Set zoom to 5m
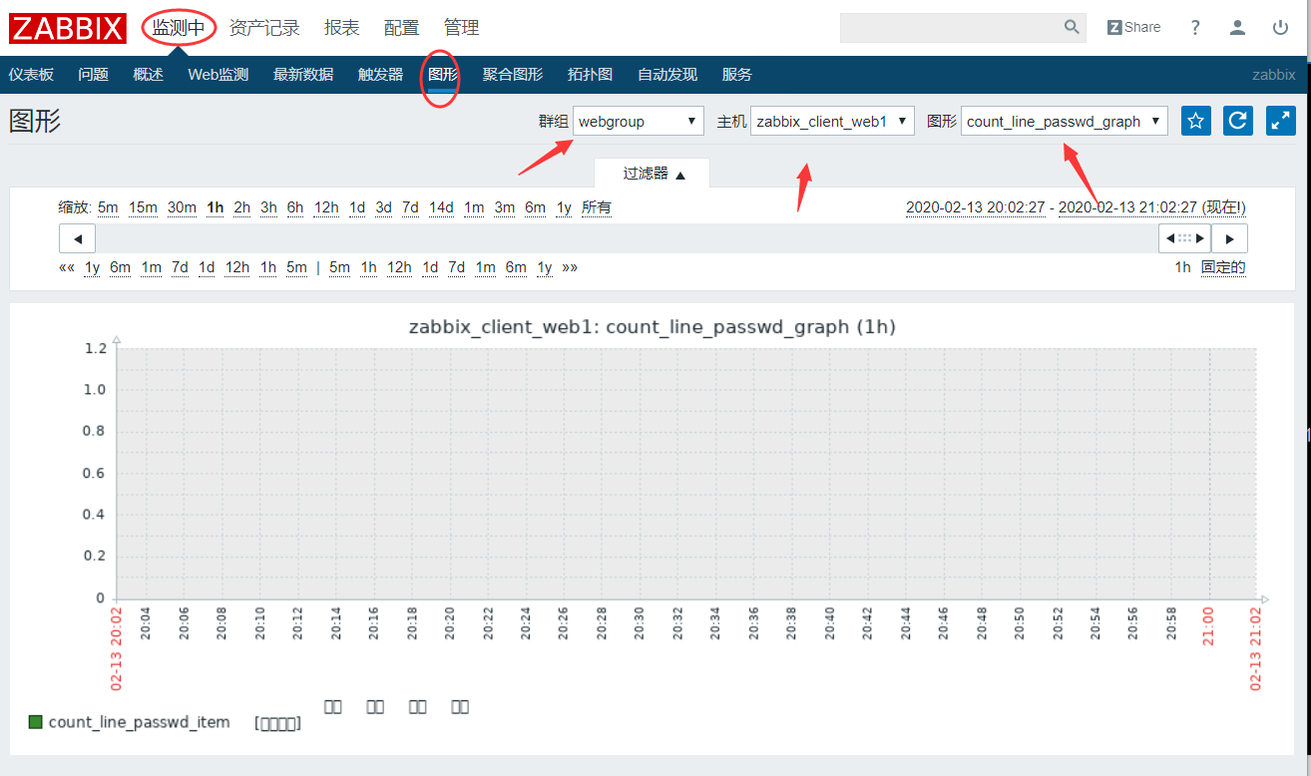The image size is (1311, 776). (108, 207)
